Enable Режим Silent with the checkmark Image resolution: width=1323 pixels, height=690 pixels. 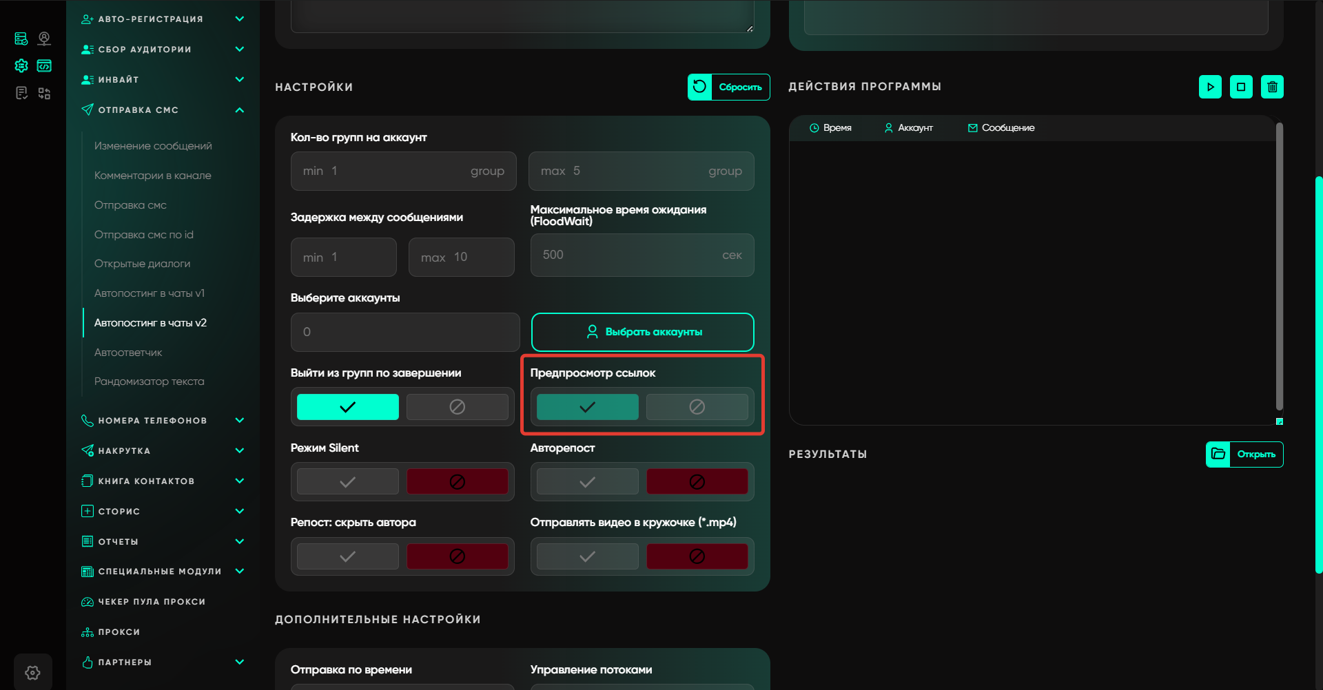pyautogui.click(x=347, y=482)
